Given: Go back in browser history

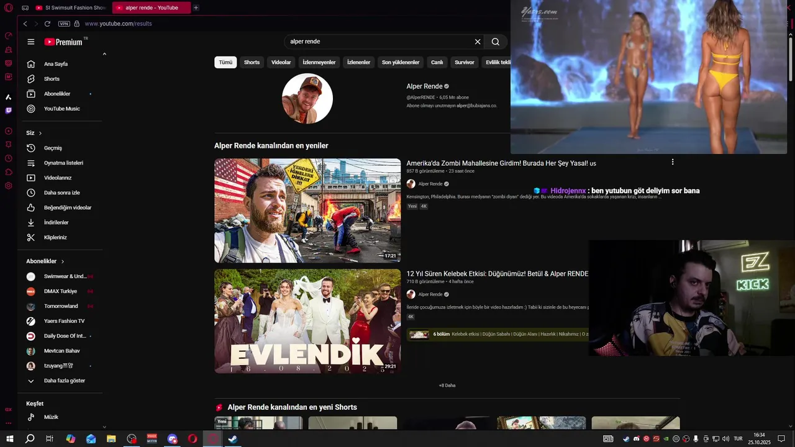Looking at the screenshot, I should tap(25, 24).
